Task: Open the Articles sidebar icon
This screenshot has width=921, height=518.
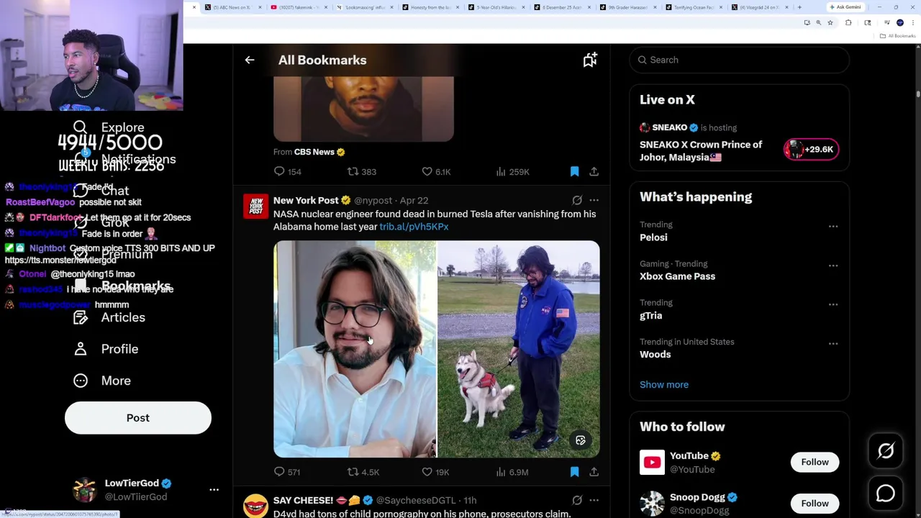Action: (x=81, y=317)
